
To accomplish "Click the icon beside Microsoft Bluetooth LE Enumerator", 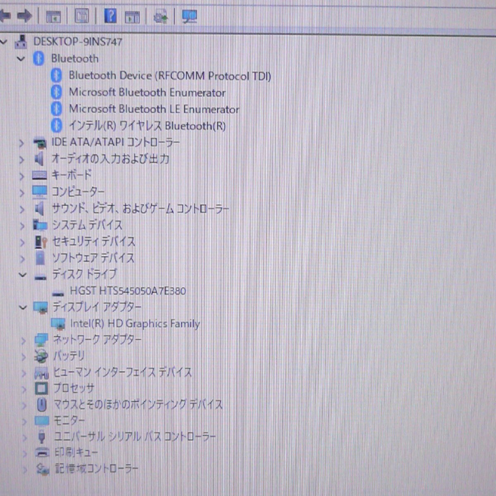I will (x=57, y=109).
